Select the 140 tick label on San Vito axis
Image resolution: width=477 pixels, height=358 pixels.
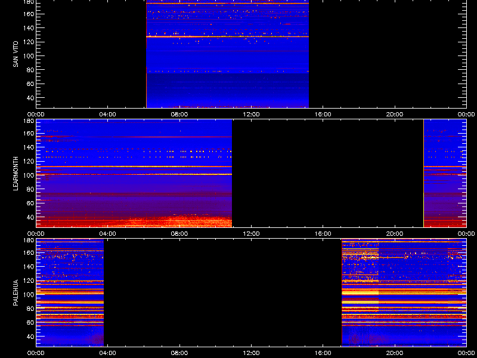(29, 28)
